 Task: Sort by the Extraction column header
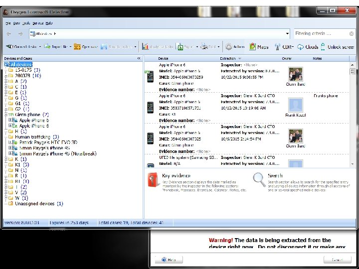pyautogui.click(x=227, y=59)
